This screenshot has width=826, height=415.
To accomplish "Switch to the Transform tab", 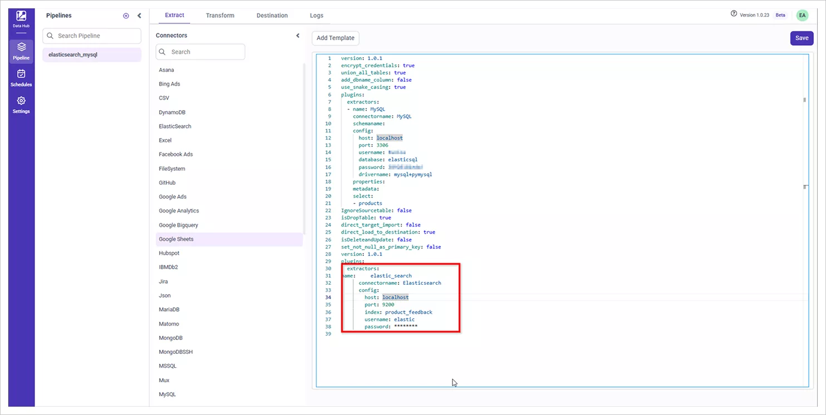I will click(x=220, y=16).
